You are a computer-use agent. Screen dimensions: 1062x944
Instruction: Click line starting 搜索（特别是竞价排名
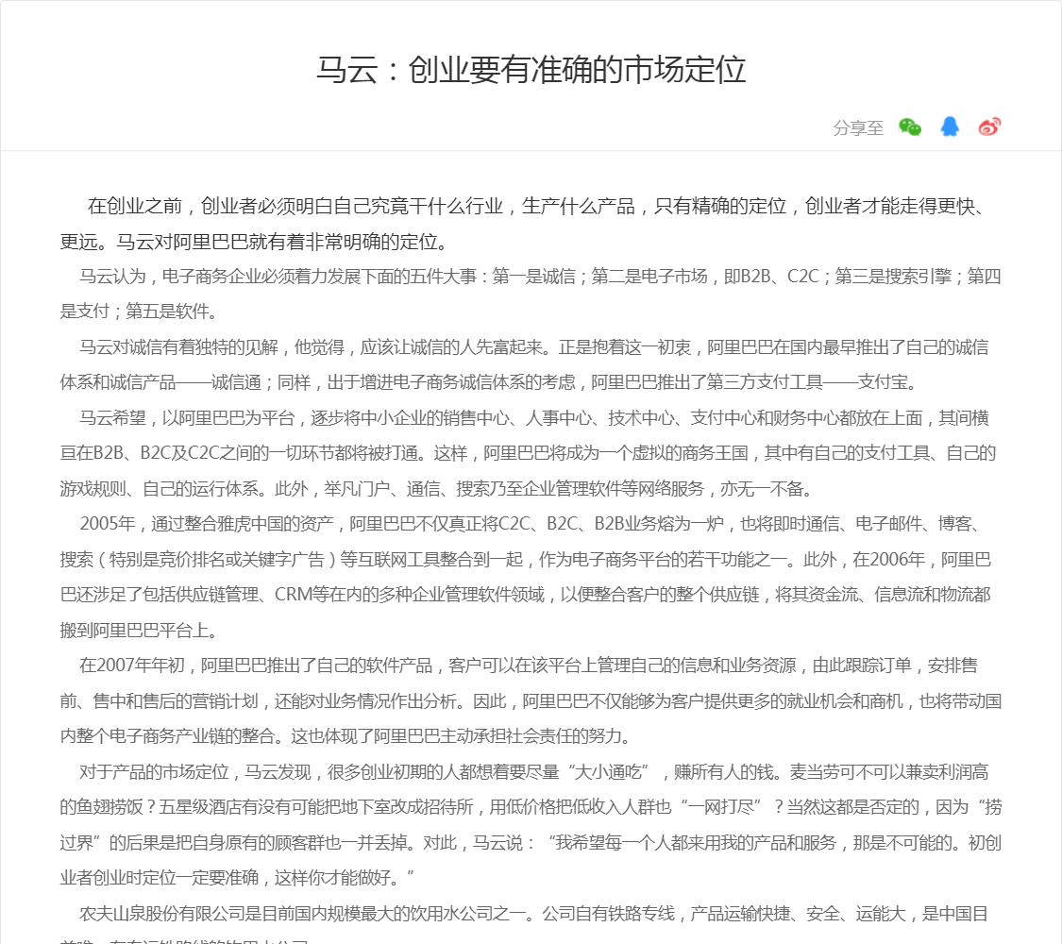526,560
